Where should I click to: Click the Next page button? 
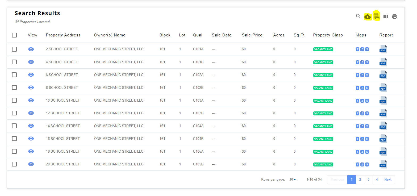tap(388, 180)
